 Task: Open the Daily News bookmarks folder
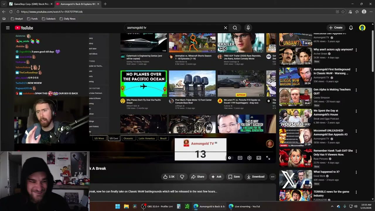[67, 19]
